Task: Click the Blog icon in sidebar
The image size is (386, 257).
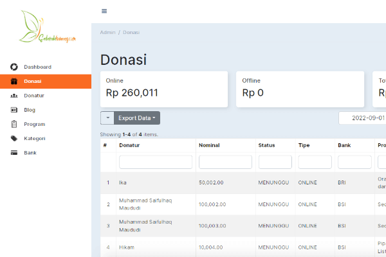Action: [x=14, y=110]
